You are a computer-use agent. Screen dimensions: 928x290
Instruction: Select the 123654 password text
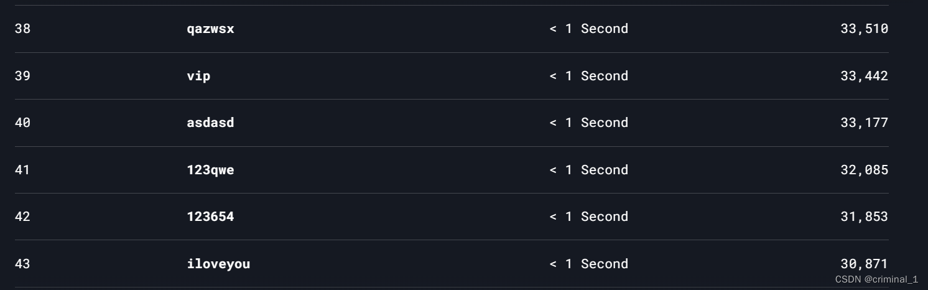(x=210, y=217)
